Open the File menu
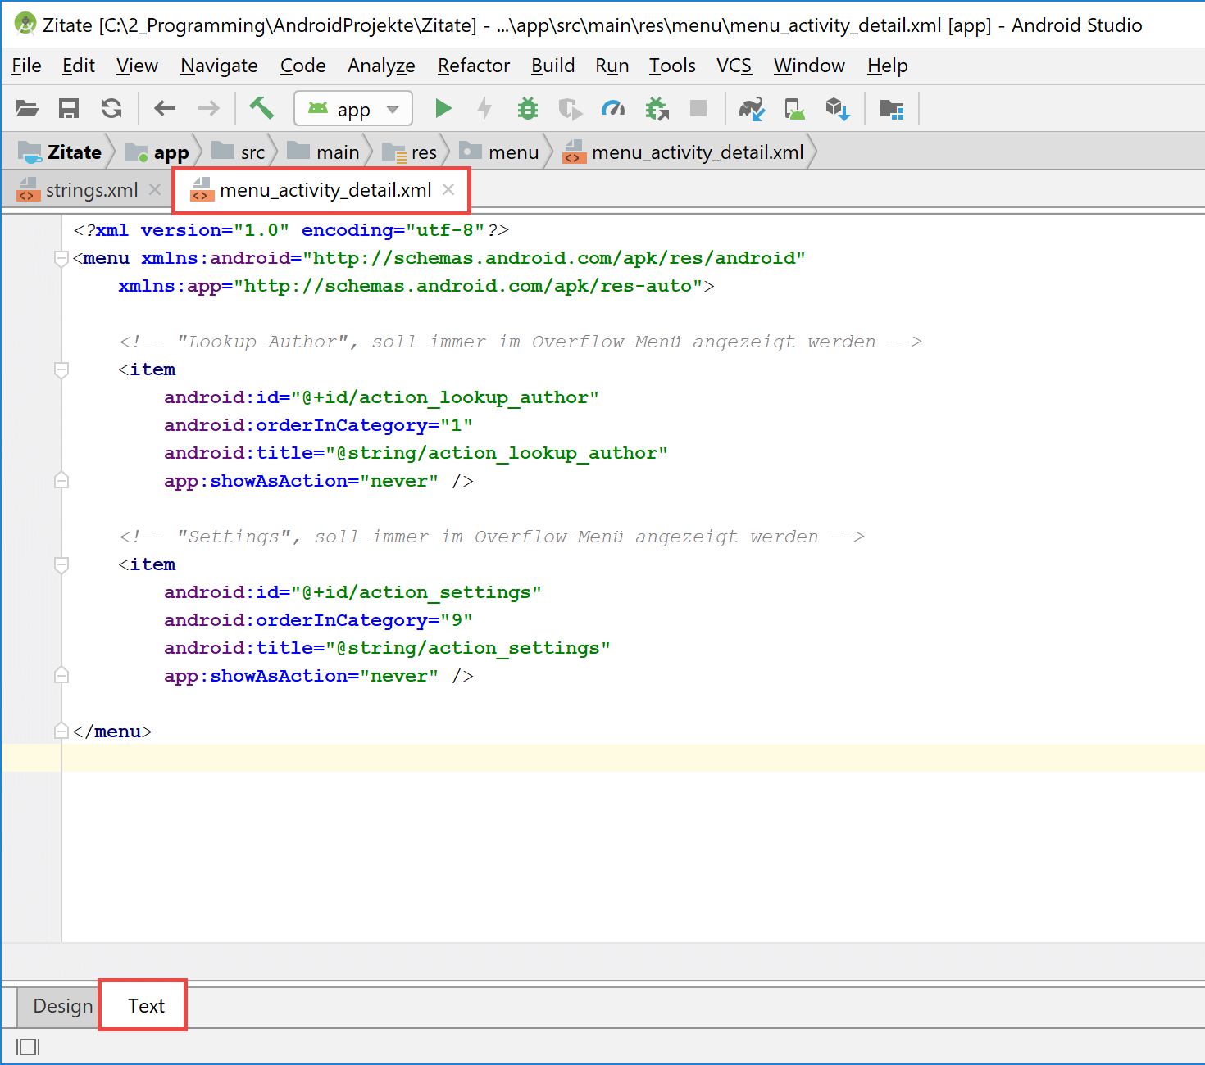1205x1065 pixels. 27,66
